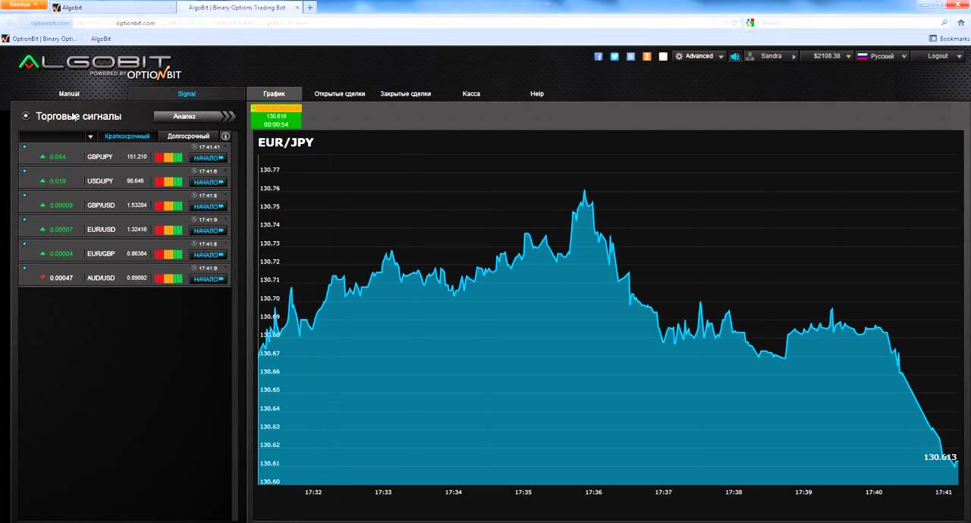Click signal strength meter for GBP/JPY
971x523 pixels.
pos(168,158)
